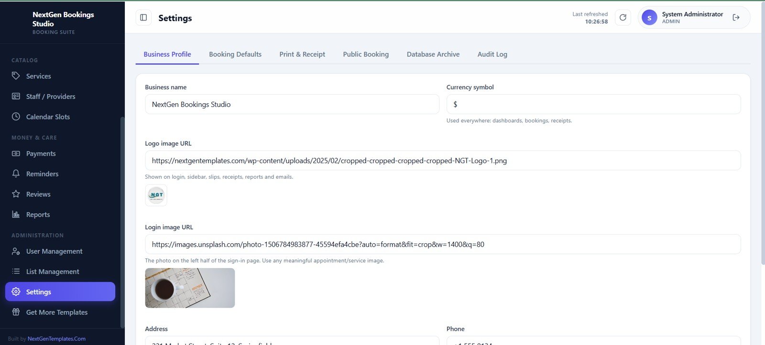Open the Business Profile tab
765x345 pixels.
(x=167, y=54)
